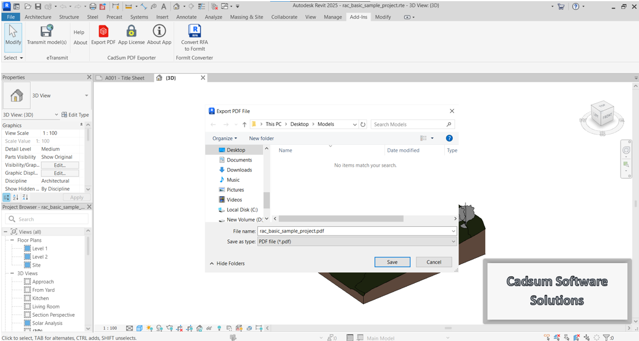
Task: Toggle Reveal Hidden Elements lightbulb icon
Action: [219, 328]
